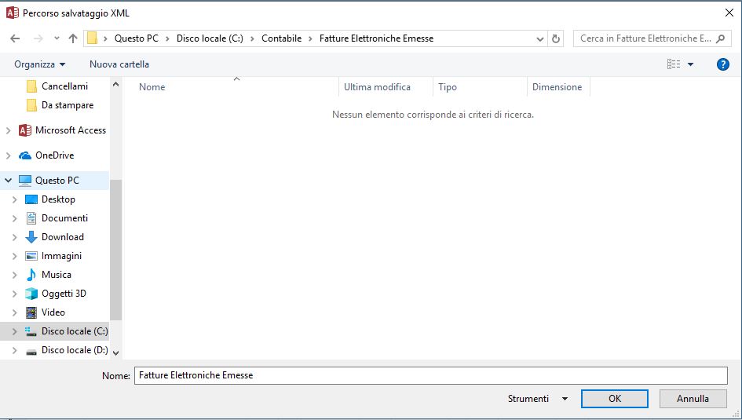Expand Musica tree node
The height and width of the screenshot is (420, 742).
point(14,275)
